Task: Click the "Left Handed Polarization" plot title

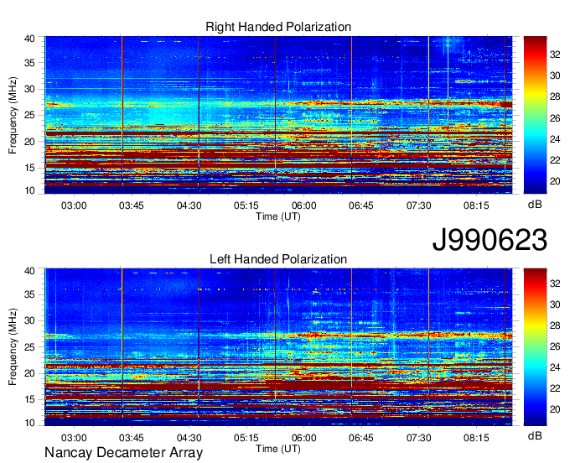Action: (x=278, y=259)
